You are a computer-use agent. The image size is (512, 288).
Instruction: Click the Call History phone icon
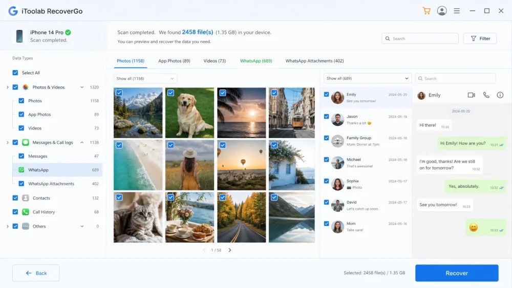pos(26,212)
